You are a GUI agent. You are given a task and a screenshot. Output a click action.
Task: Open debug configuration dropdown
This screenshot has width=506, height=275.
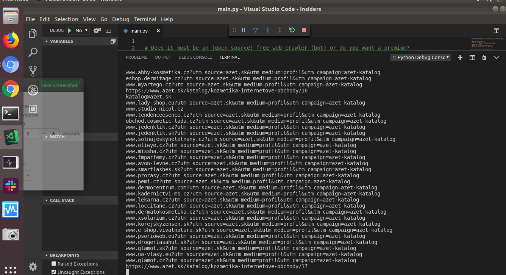tap(82, 31)
